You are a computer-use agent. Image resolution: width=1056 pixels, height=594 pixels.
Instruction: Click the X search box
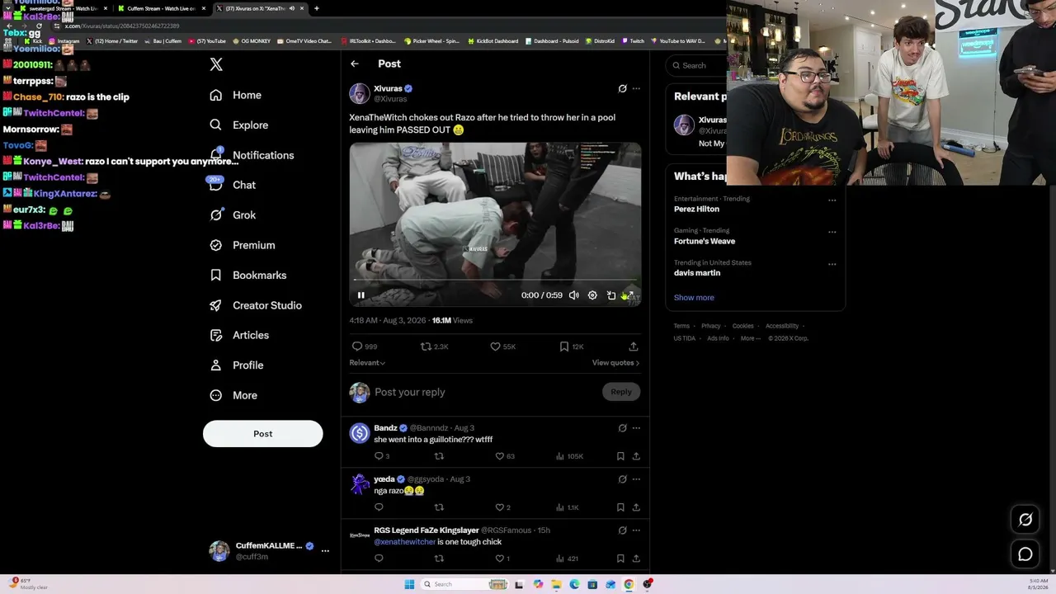[698, 65]
